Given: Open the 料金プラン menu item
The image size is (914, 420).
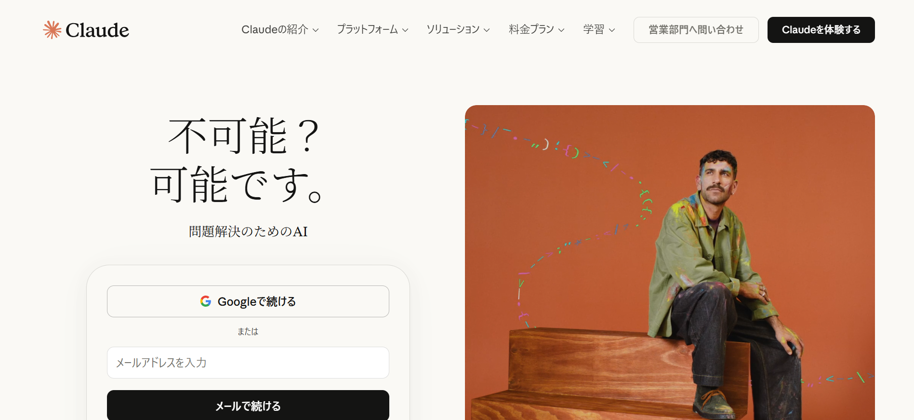Looking at the screenshot, I should [x=537, y=29].
